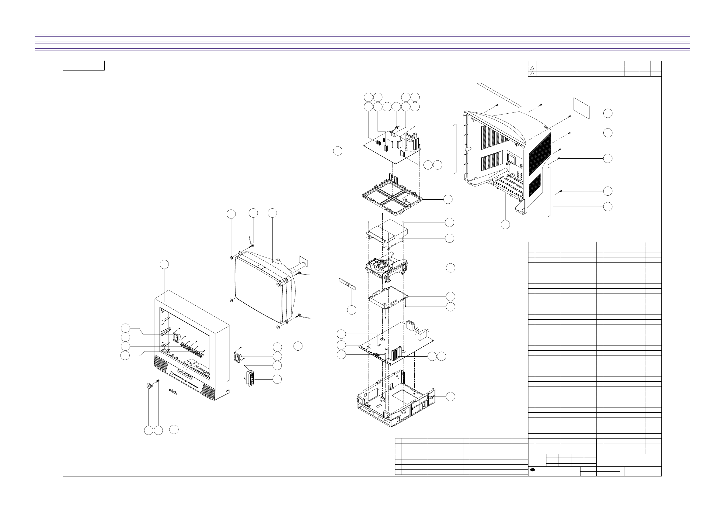Click the upper revision triangle symbol
The image size is (725, 512).
point(532,68)
